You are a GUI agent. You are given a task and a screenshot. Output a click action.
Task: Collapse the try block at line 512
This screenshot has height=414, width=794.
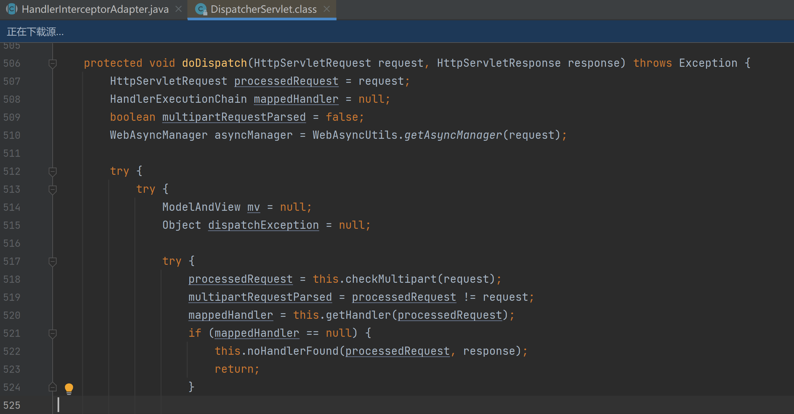tap(52, 171)
